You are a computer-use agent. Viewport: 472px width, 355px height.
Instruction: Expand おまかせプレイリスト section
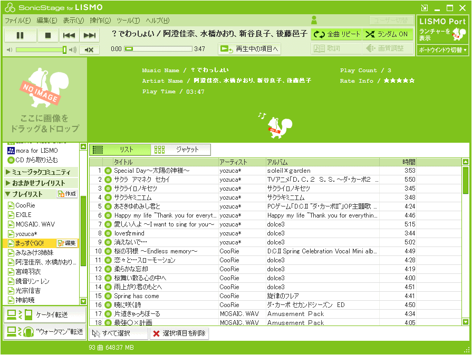41,183
